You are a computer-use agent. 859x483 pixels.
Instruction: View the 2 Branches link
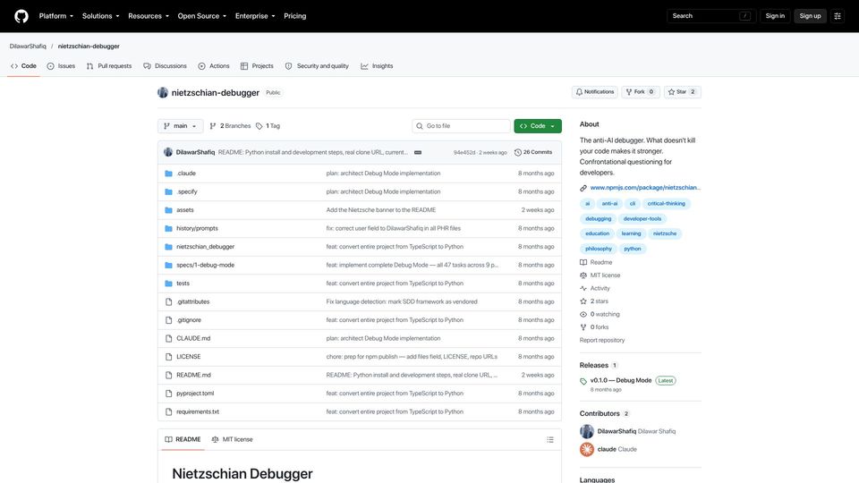[230, 126]
